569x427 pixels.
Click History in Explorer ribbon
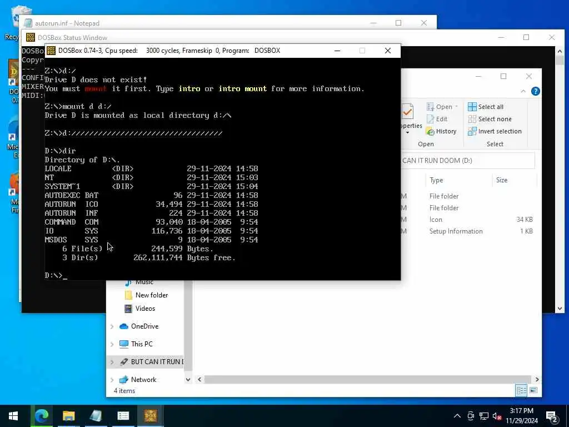pos(441,131)
